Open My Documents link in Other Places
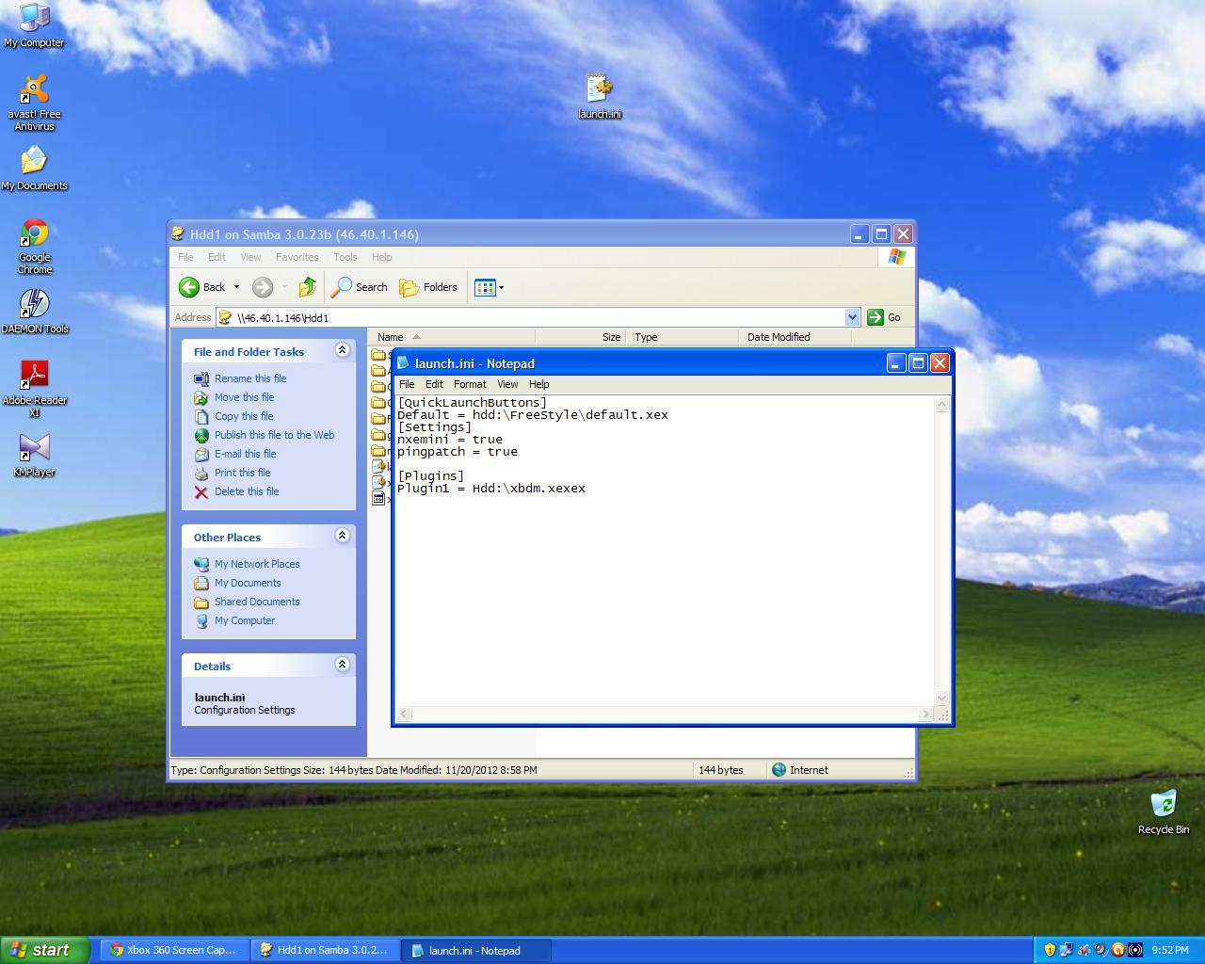Image resolution: width=1205 pixels, height=964 pixels. (x=248, y=583)
